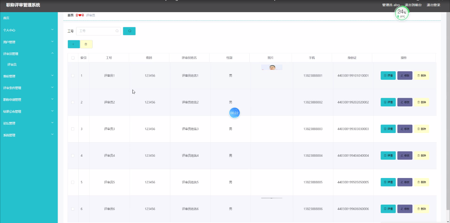Viewport: 450px width, 223px height.
Task: Click 删除 for 评审员1
Action: 421,76
